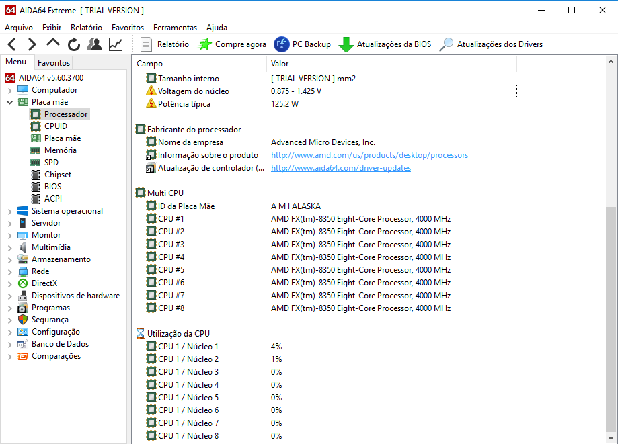Go back with the left arrow toolbar icon

[x=12, y=44]
